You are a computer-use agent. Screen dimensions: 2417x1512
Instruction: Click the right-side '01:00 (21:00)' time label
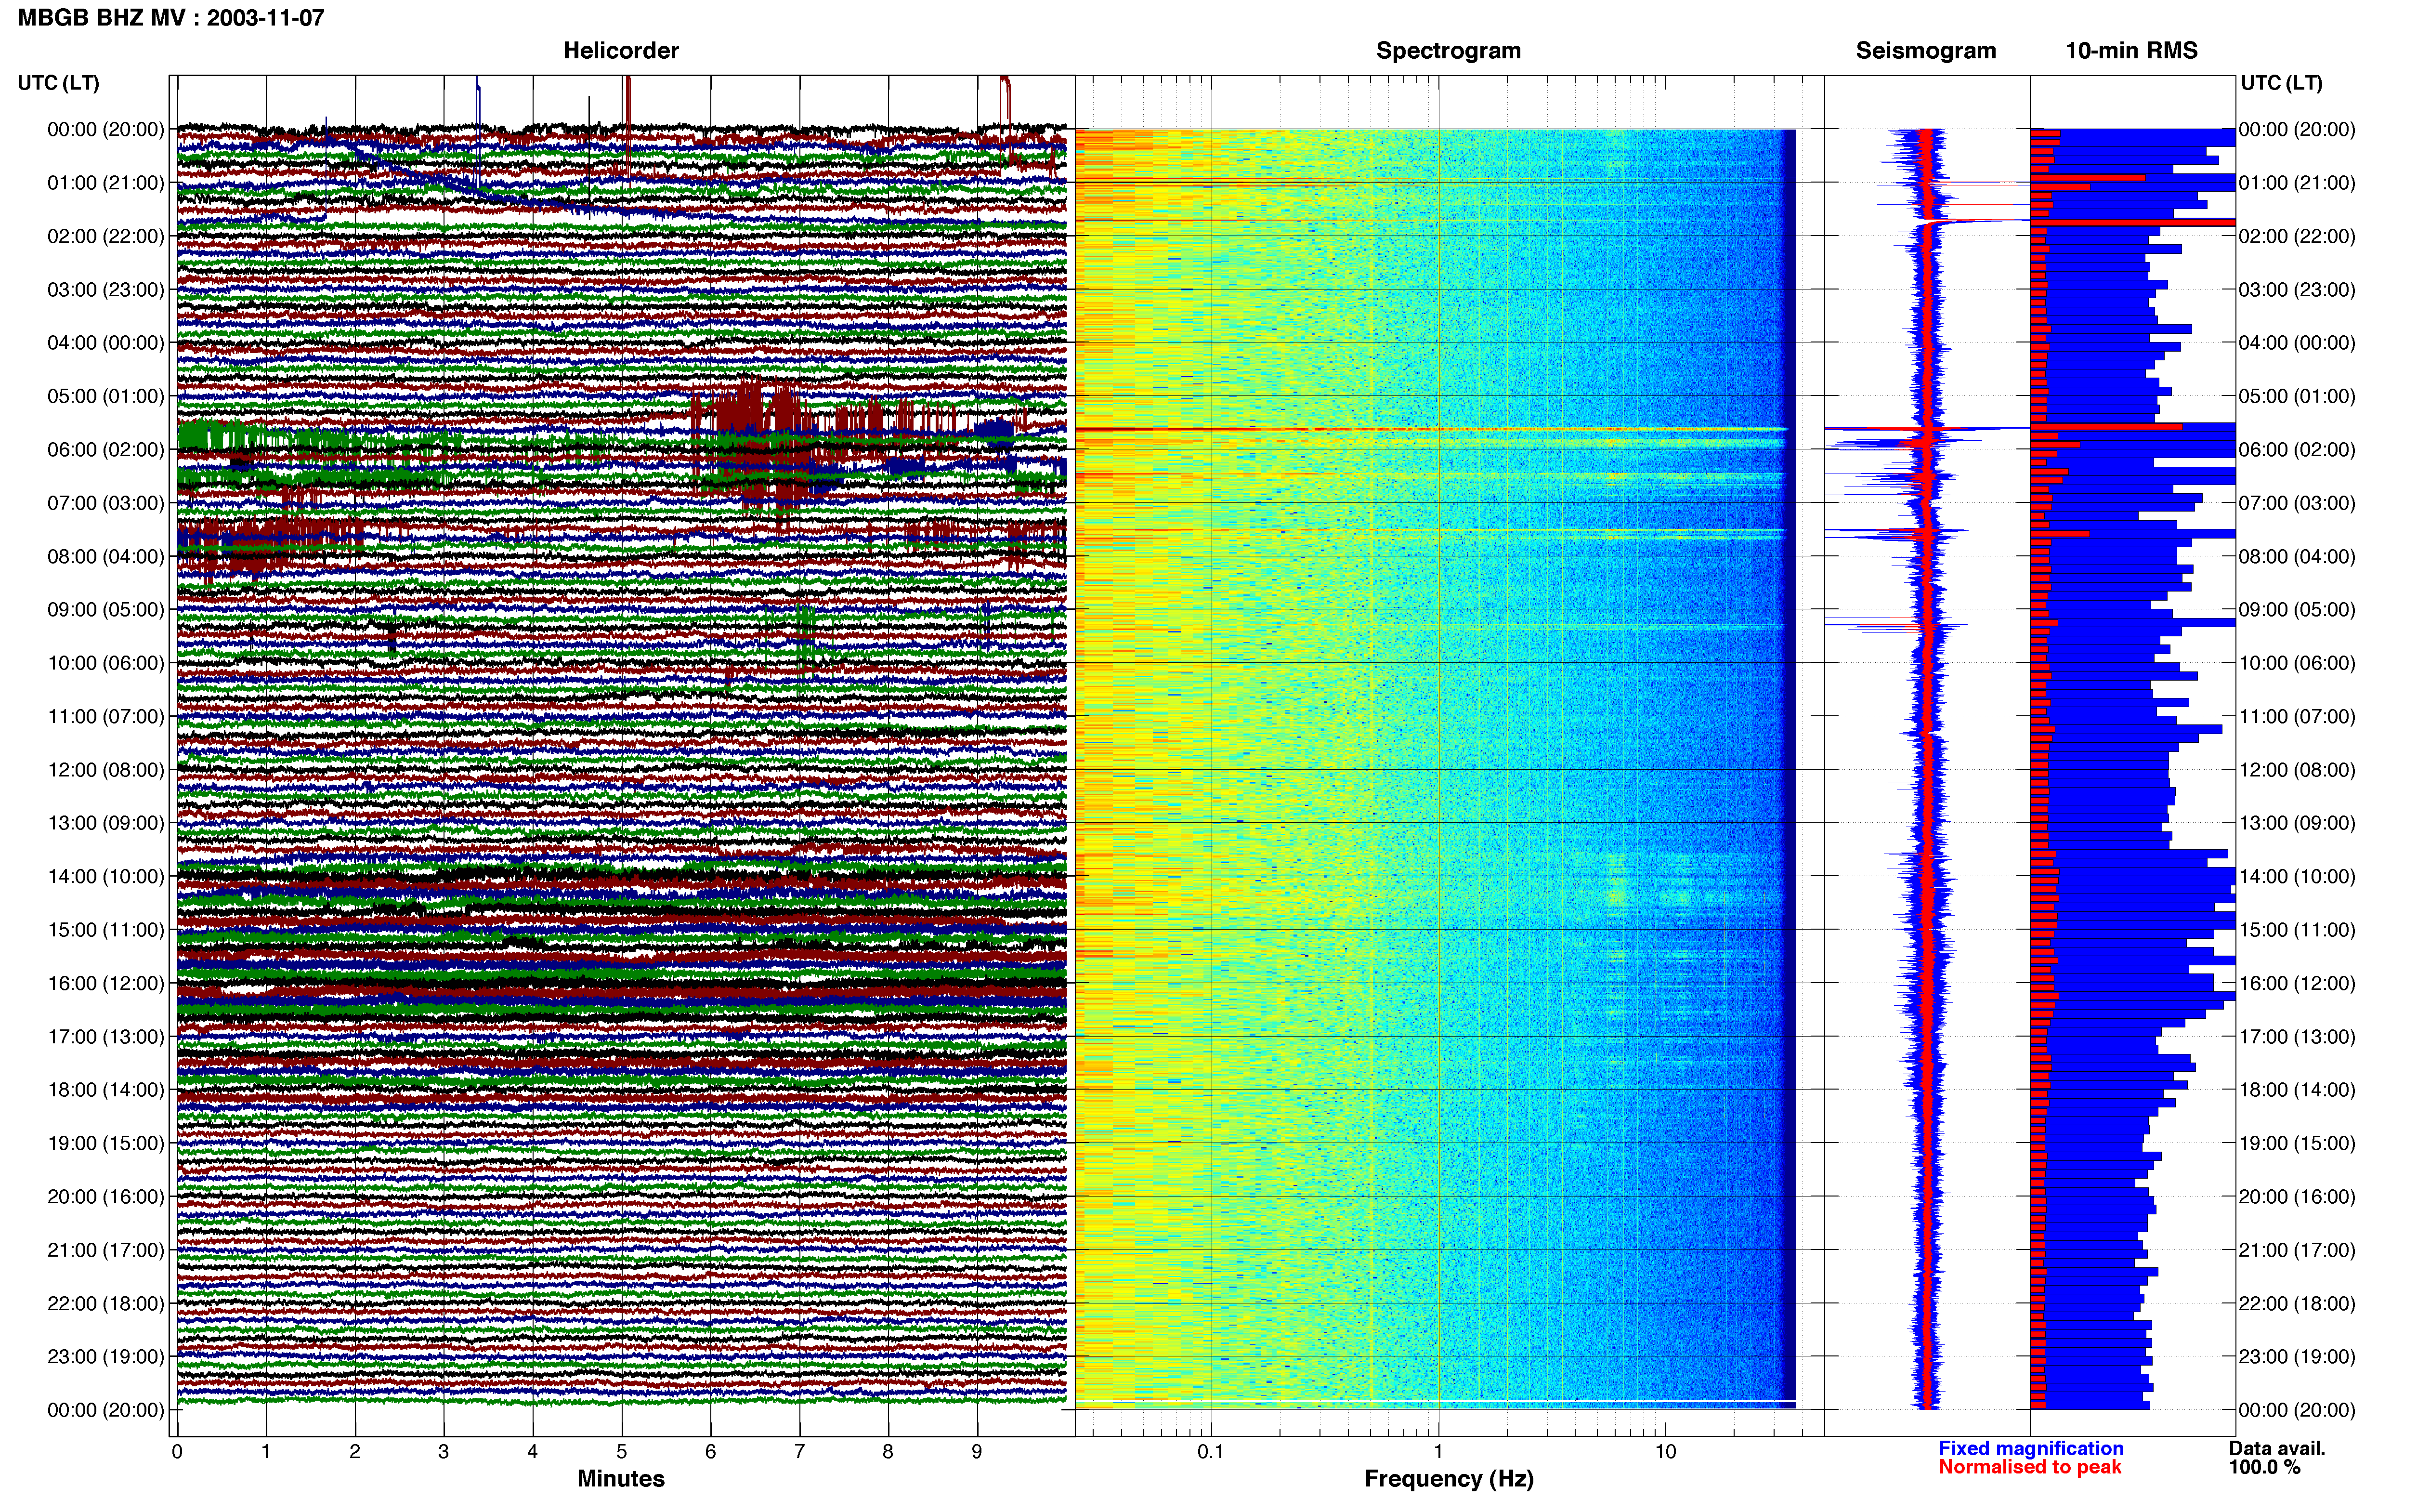(2297, 183)
